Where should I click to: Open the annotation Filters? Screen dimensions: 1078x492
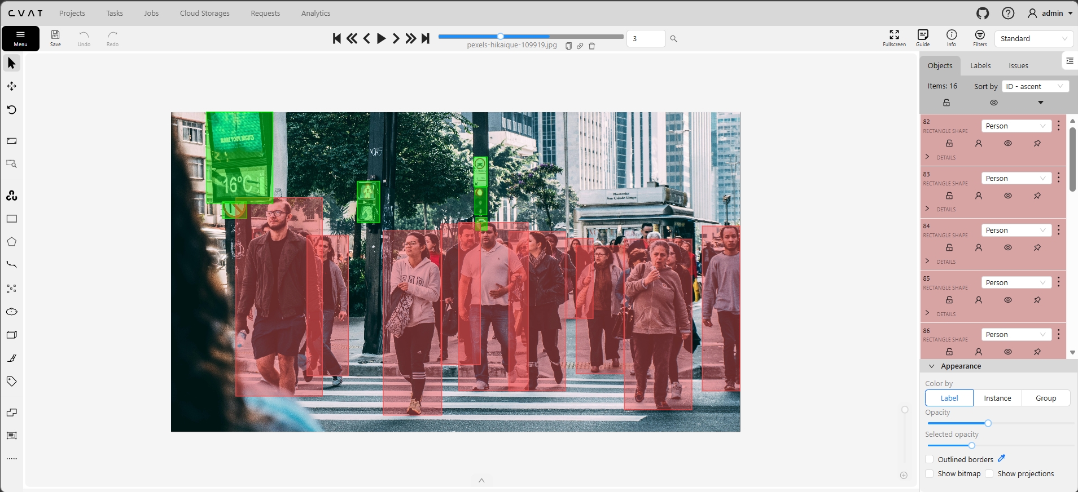point(980,38)
